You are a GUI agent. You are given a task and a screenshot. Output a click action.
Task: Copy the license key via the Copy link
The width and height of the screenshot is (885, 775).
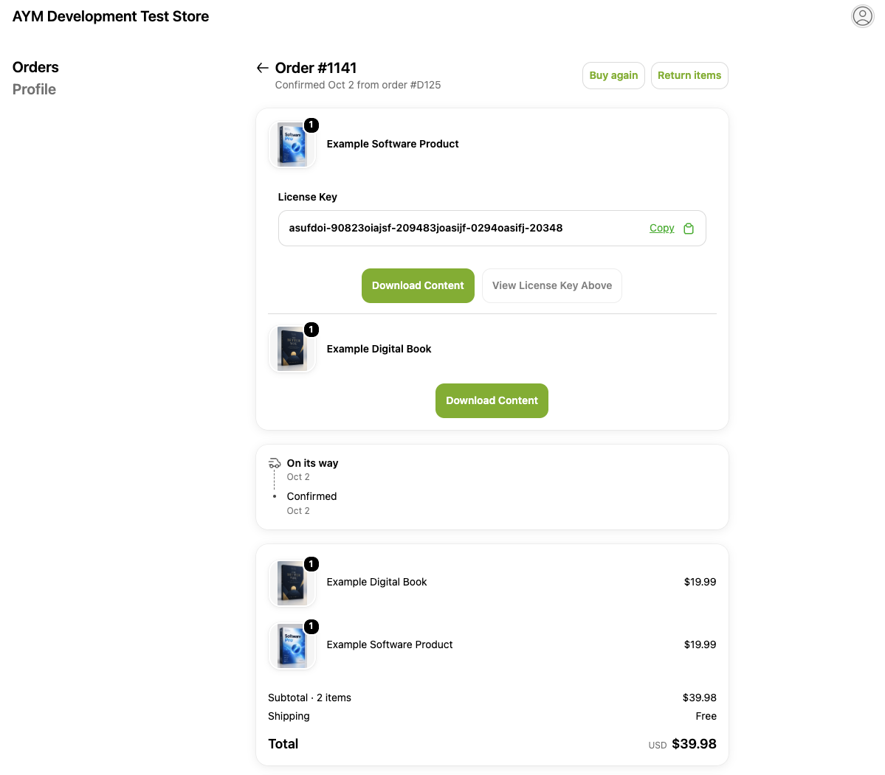click(x=661, y=228)
